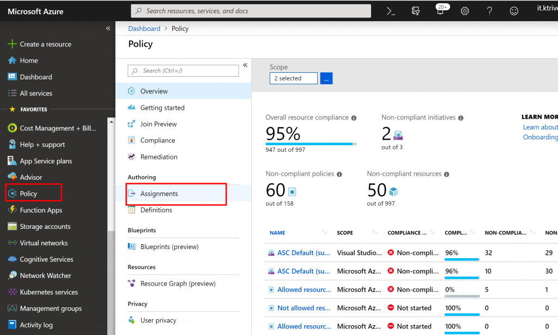Open scope picker with the ellipsis button

tap(326, 78)
